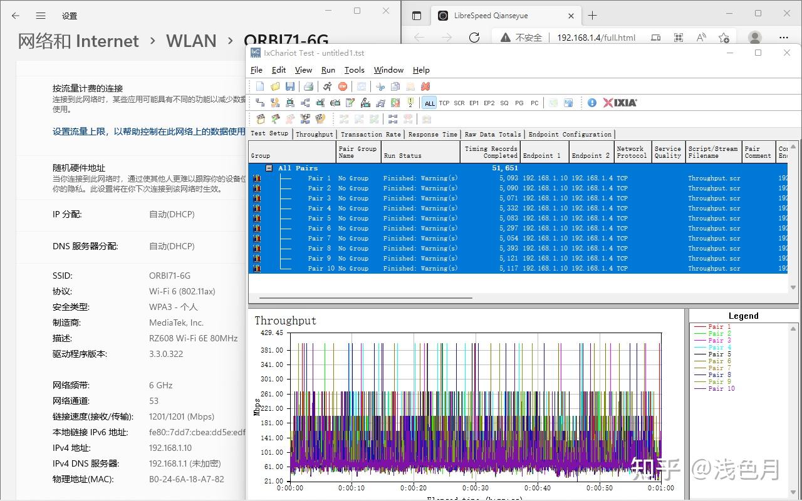
Task: Save the untitled1.tst test
Action: 291,86
